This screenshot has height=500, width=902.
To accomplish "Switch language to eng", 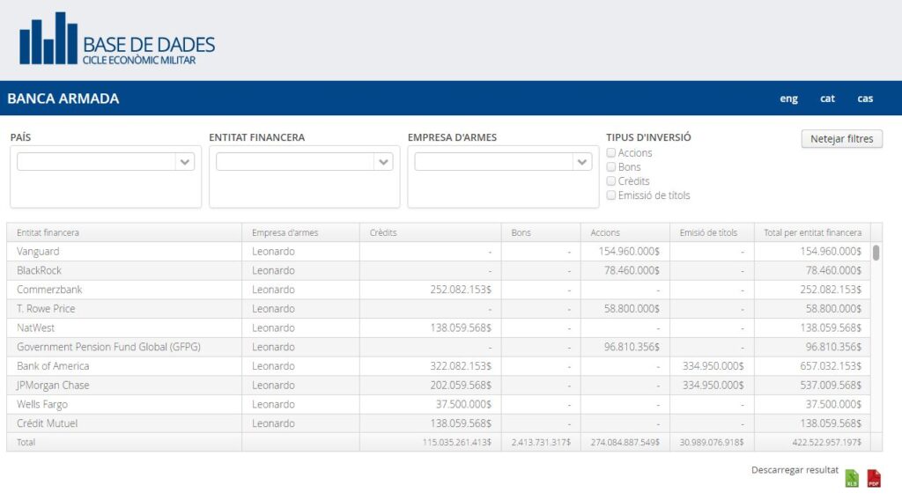I will coord(788,99).
